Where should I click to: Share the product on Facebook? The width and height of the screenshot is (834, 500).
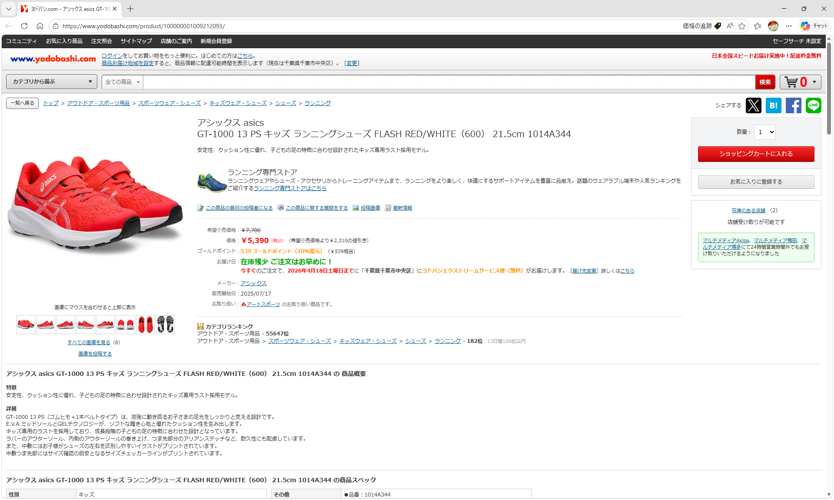pyautogui.click(x=794, y=105)
